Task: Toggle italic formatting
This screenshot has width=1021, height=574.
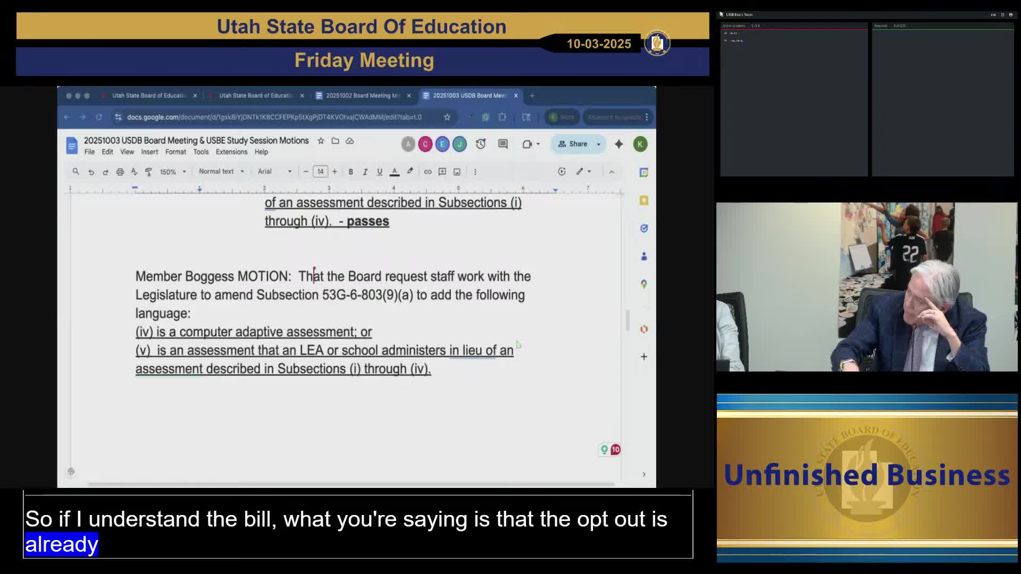Action: pos(365,172)
